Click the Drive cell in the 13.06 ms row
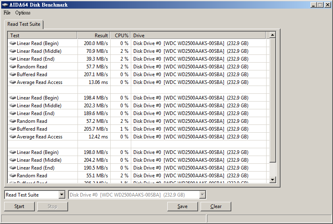The width and height of the screenshot is (333, 224). point(198,82)
